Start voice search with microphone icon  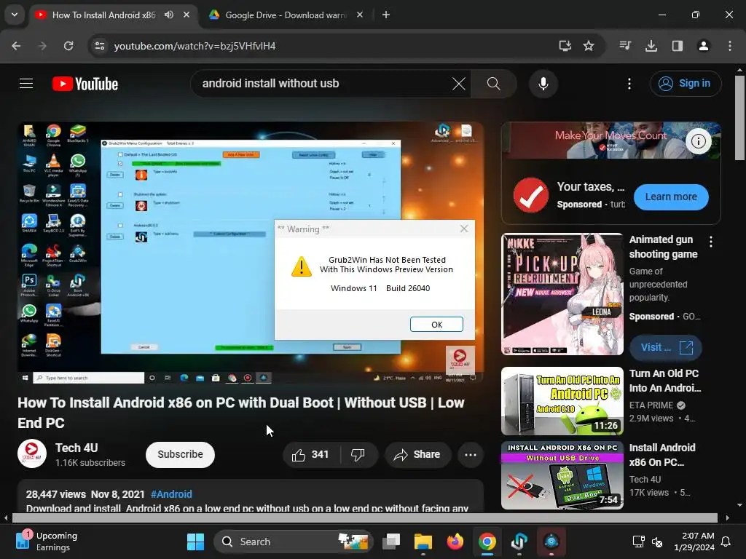coord(543,84)
